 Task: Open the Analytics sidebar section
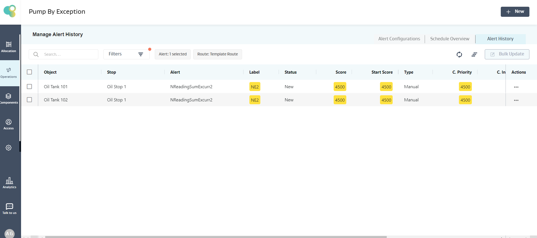coord(9,183)
